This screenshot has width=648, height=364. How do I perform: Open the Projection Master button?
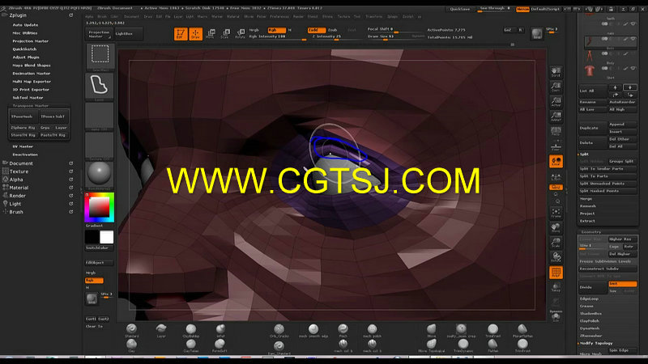[x=99, y=34]
